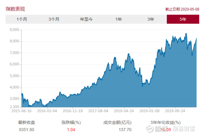Image resolution: width=201 pixels, height=135 pixels.
Task: Switch to the 年至今 tab
Action: pos(86,19)
